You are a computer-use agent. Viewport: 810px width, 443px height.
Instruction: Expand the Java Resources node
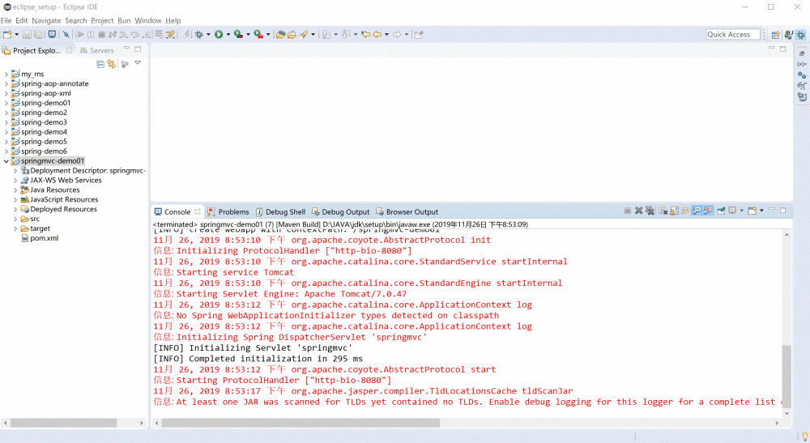(x=15, y=190)
